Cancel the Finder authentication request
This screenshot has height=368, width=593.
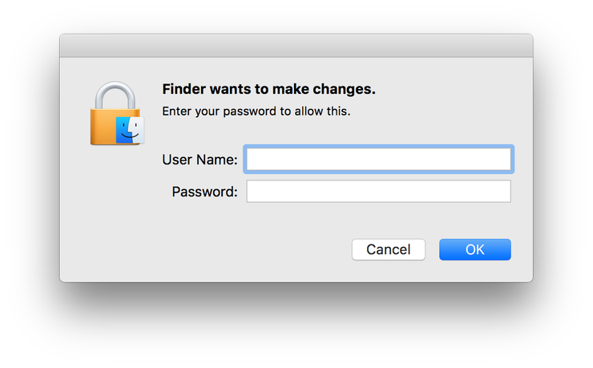[x=389, y=249]
